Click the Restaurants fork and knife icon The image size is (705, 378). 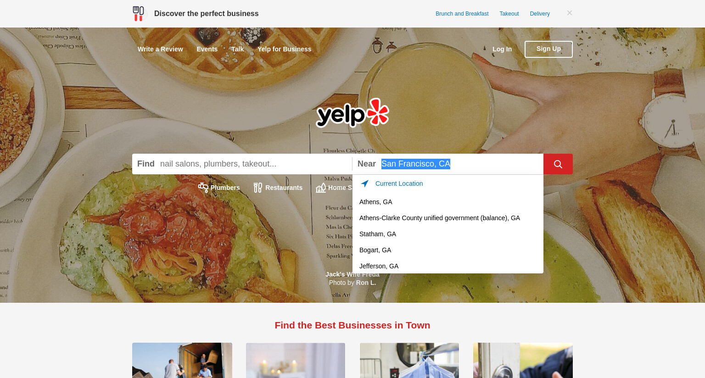[x=258, y=188]
